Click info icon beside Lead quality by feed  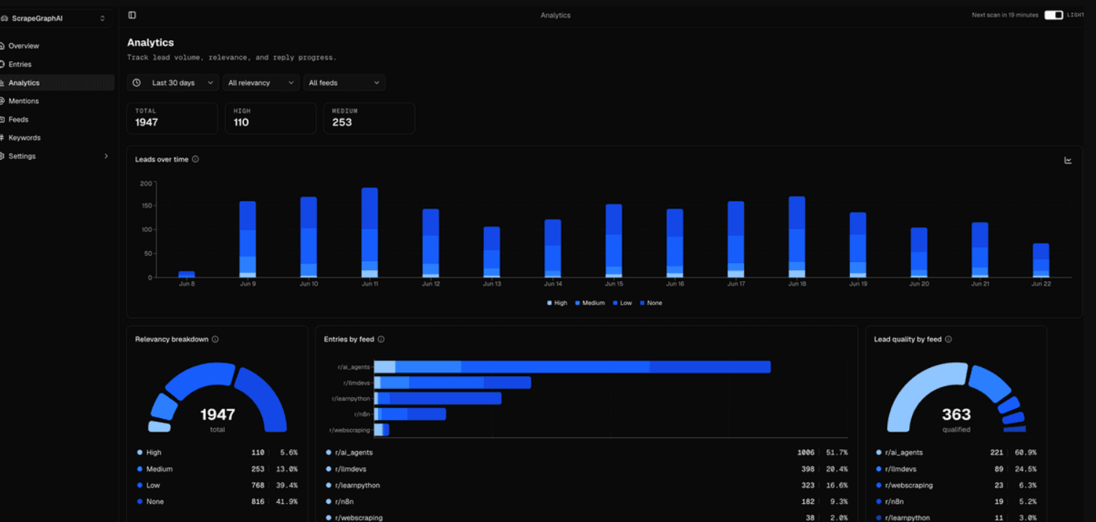tap(948, 339)
